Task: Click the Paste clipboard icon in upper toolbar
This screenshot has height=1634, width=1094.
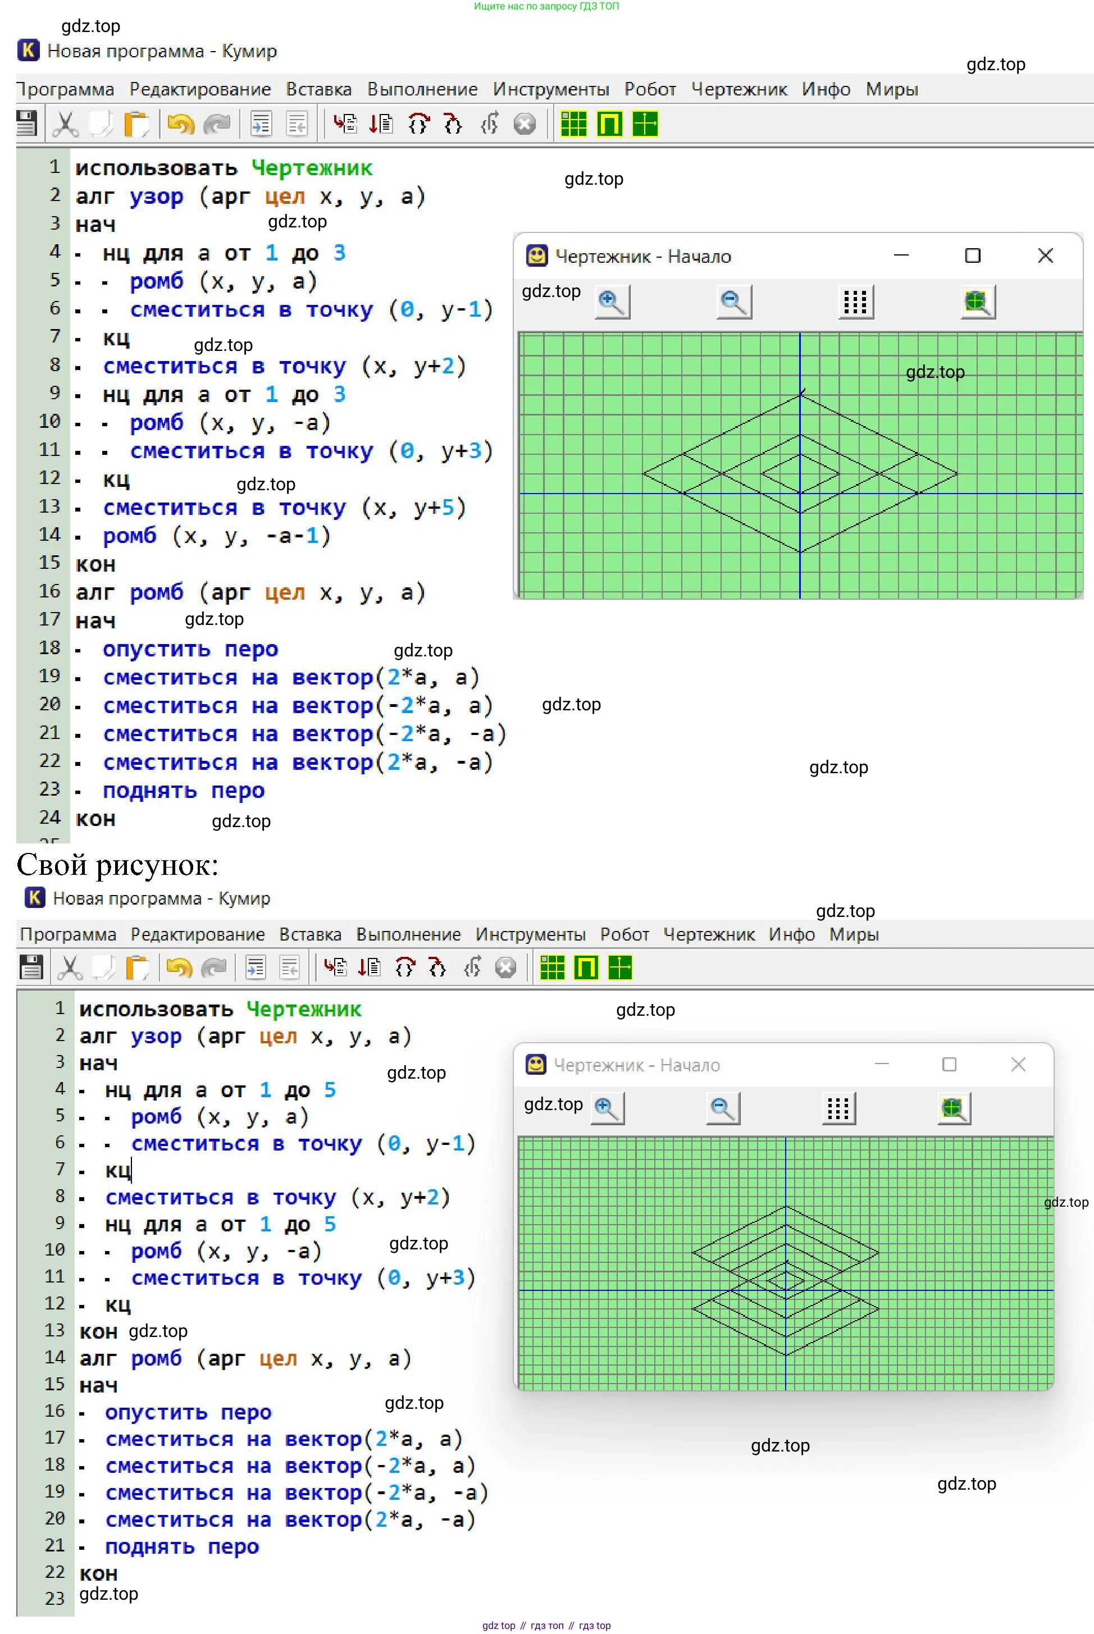Action: click(136, 124)
